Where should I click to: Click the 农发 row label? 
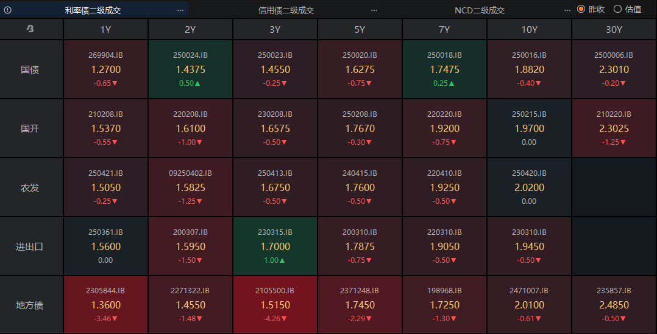30,187
